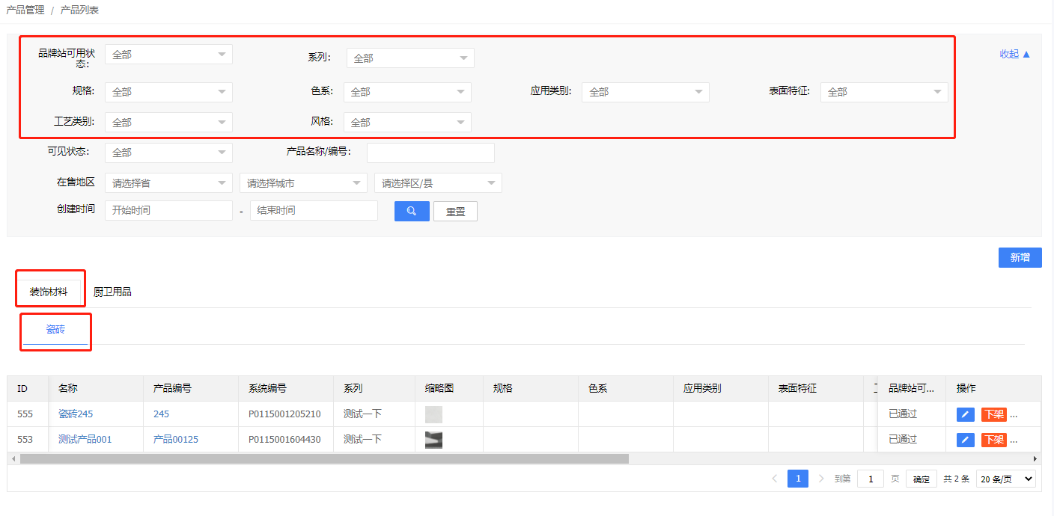Select the 瓷砖 sub-tab
The height and width of the screenshot is (516, 1054).
click(55, 330)
